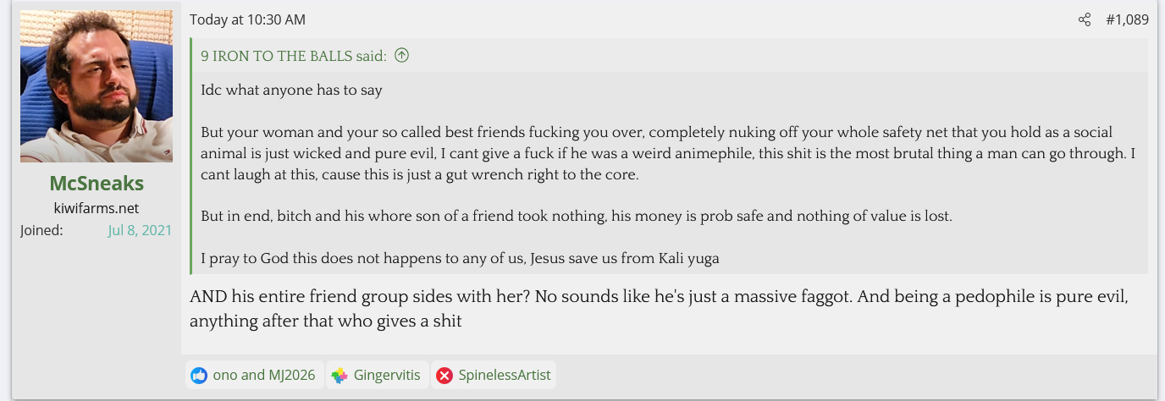
Task: Click the blue thumbs-up Like reaction icon
Action: point(199,375)
